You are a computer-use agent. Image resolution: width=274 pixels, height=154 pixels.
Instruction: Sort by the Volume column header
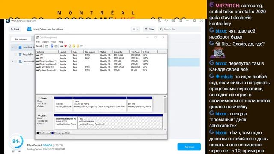coord(47,52)
